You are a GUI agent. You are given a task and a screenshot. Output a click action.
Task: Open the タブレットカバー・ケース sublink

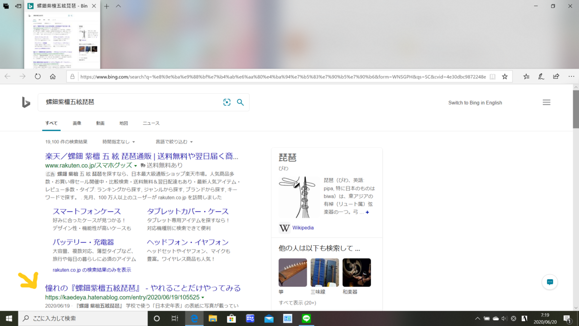click(x=188, y=212)
